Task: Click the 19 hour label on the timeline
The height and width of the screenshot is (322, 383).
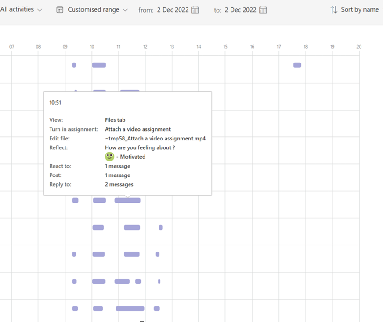Action: (x=332, y=47)
